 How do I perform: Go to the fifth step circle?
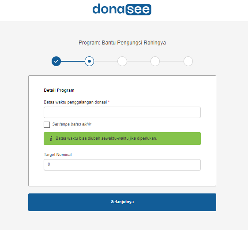pyautogui.click(x=188, y=61)
